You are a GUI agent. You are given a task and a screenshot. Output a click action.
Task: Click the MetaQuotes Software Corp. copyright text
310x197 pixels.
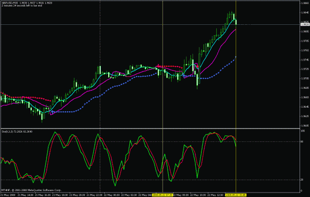point(31,190)
